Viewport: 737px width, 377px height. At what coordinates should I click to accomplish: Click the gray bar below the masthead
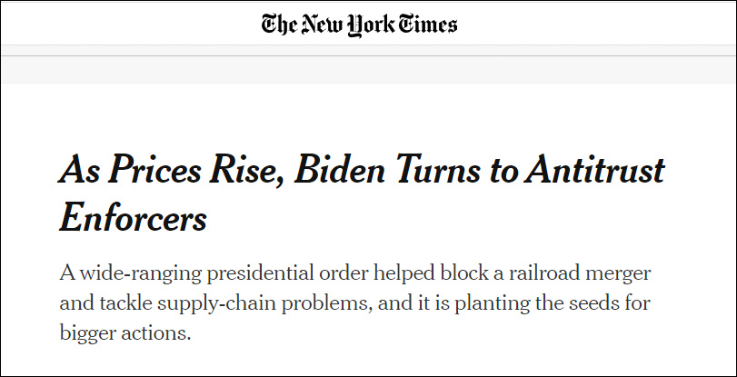(x=368, y=69)
